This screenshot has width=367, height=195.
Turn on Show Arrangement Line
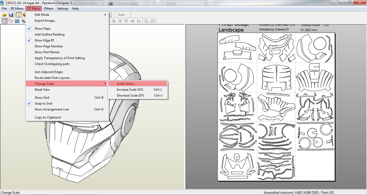pyautogui.click(x=67, y=109)
